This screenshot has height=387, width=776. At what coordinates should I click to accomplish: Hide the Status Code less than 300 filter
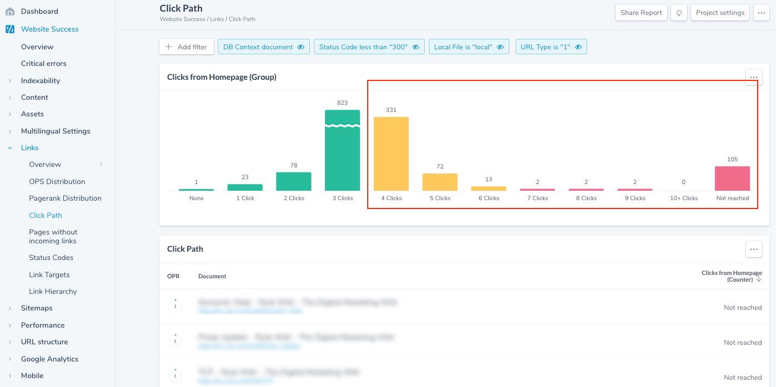click(415, 47)
